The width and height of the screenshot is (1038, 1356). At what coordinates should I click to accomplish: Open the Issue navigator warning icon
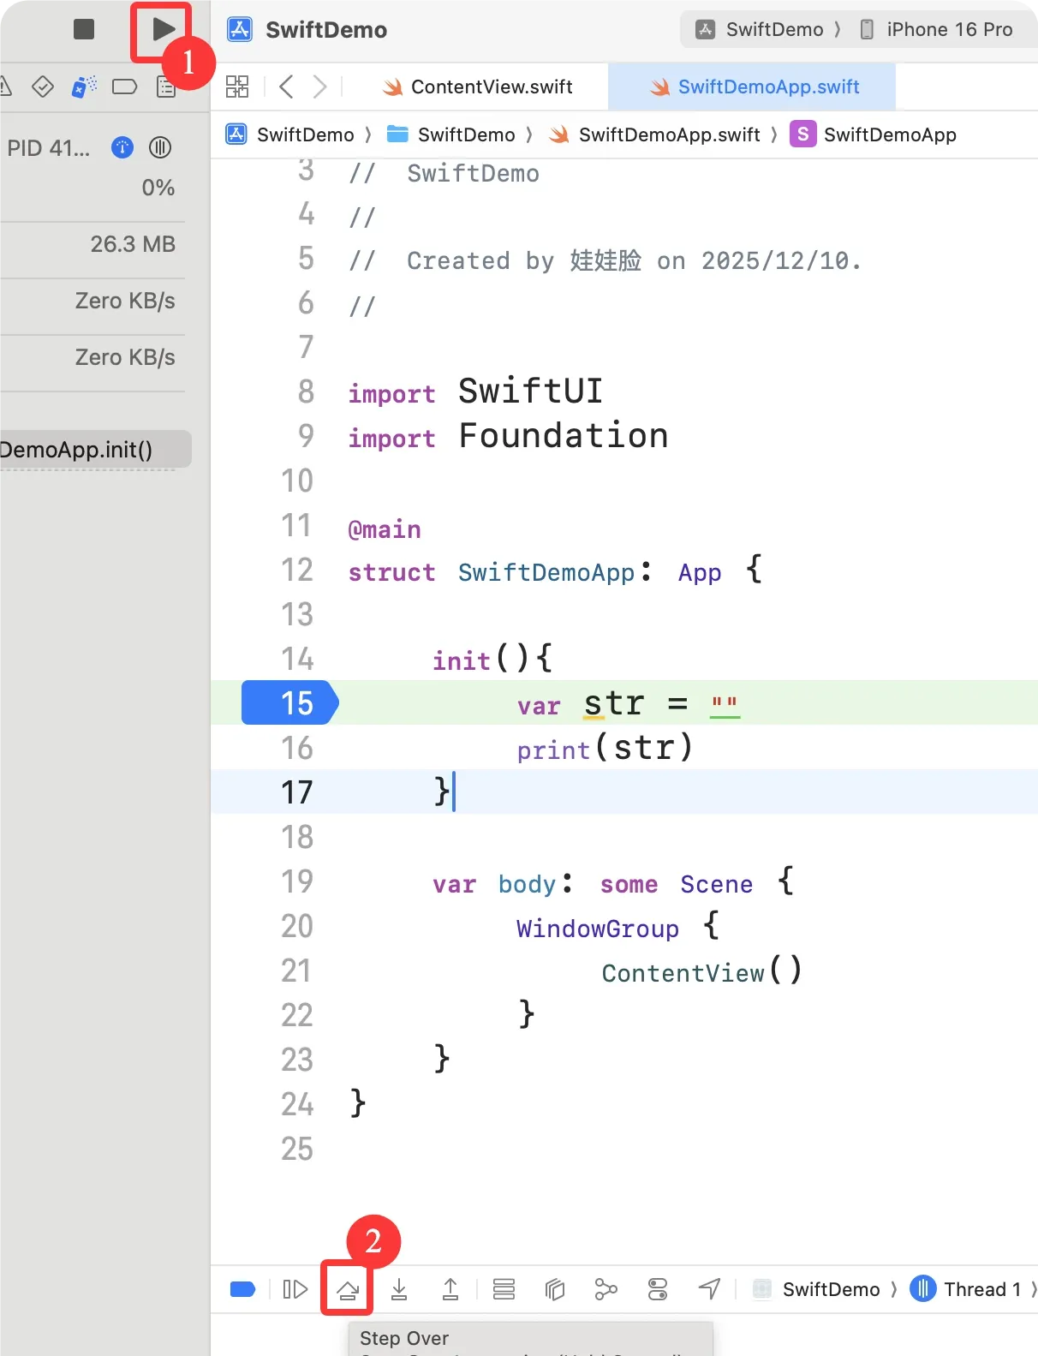point(4,87)
